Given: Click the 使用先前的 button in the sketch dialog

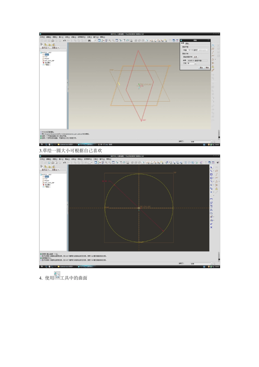Looking at the screenshot, I should 203,50.
